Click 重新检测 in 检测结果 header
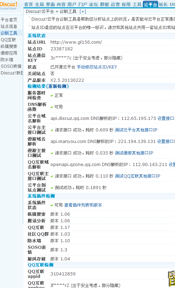The height and width of the screenshot is (288, 175). [57, 86]
